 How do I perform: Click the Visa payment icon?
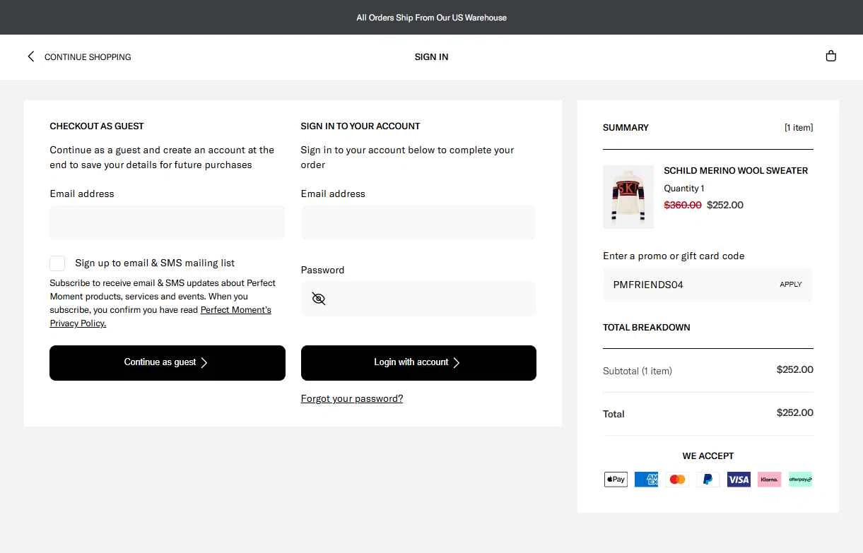pyautogui.click(x=739, y=480)
